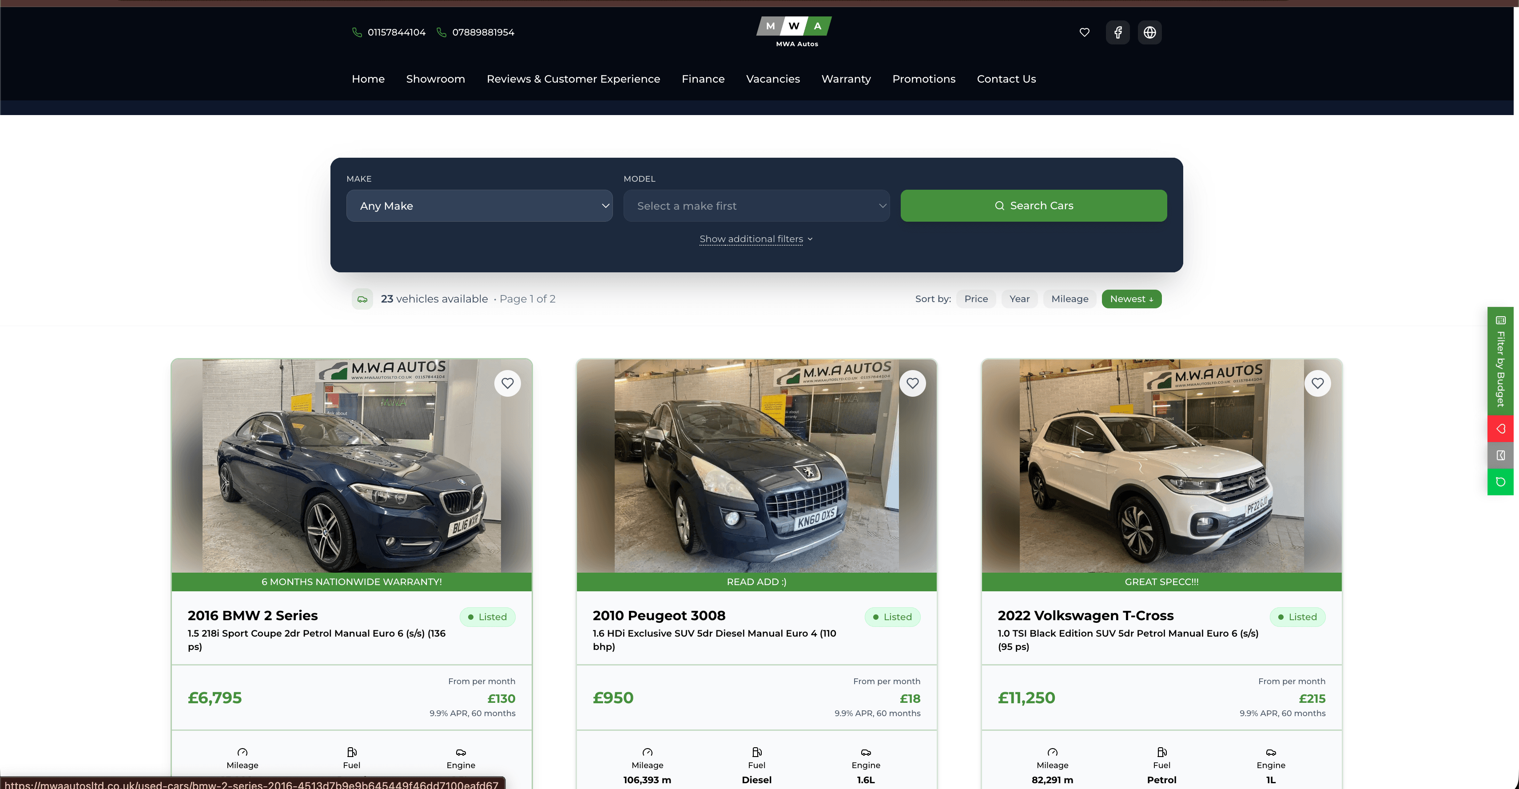The height and width of the screenshot is (789, 1519).
Task: Click the £11,250 price
Action: tap(1026, 698)
